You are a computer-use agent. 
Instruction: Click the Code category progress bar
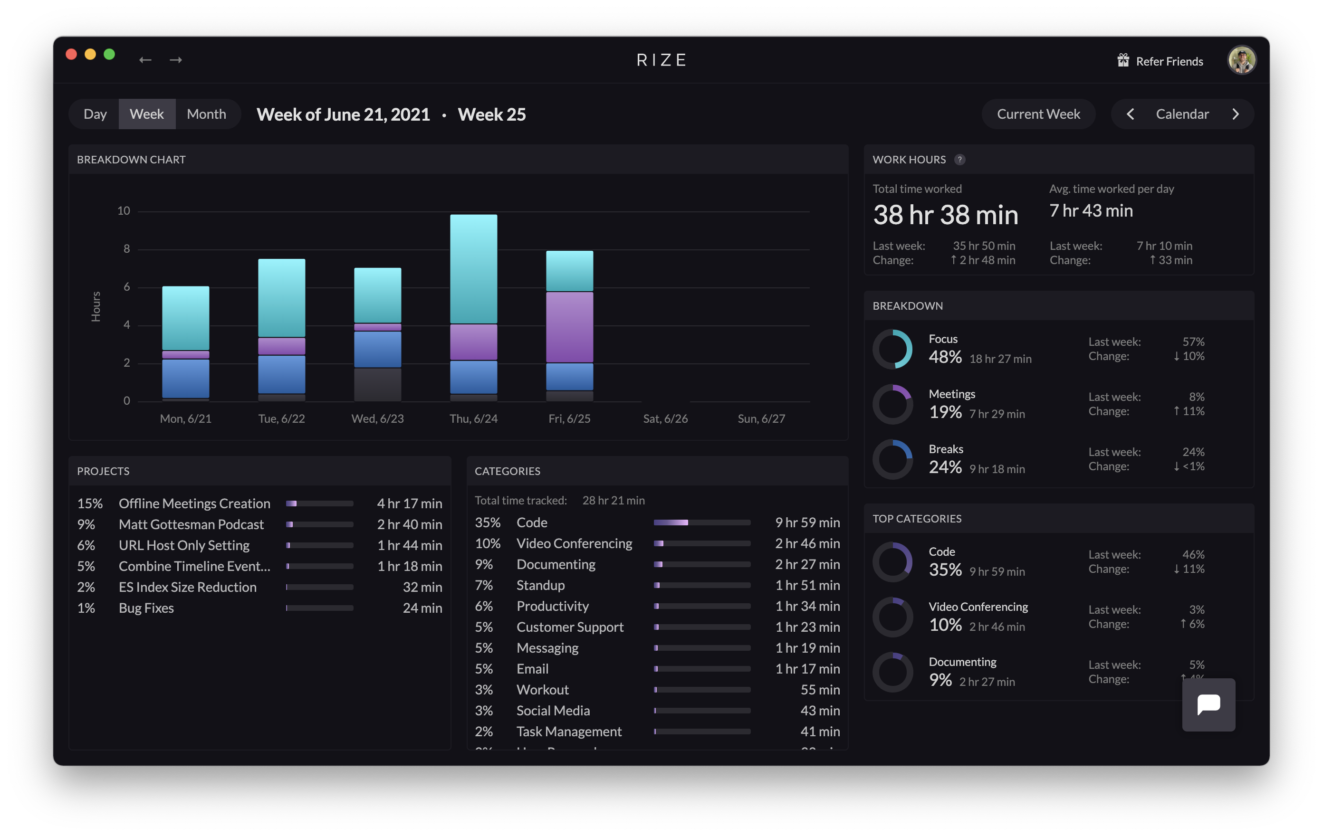[x=701, y=522]
